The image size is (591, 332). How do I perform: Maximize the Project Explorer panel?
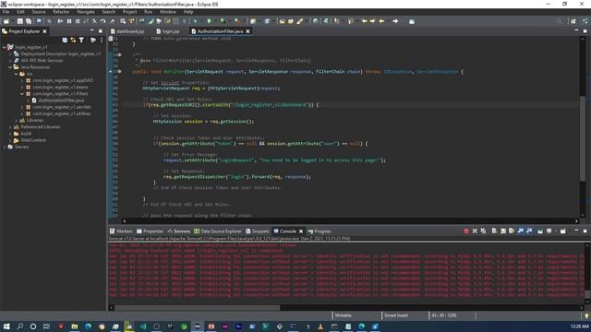tap(101, 30)
